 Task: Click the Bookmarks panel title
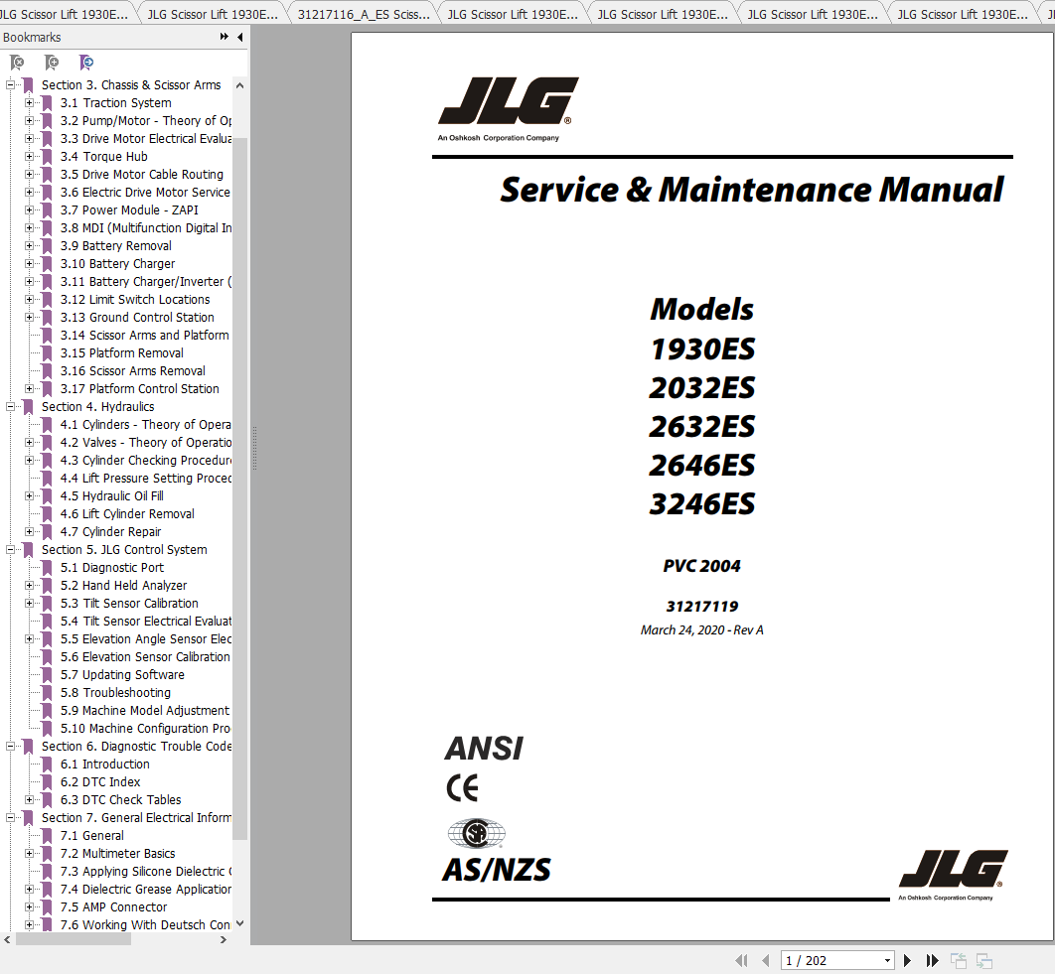[32, 37]
